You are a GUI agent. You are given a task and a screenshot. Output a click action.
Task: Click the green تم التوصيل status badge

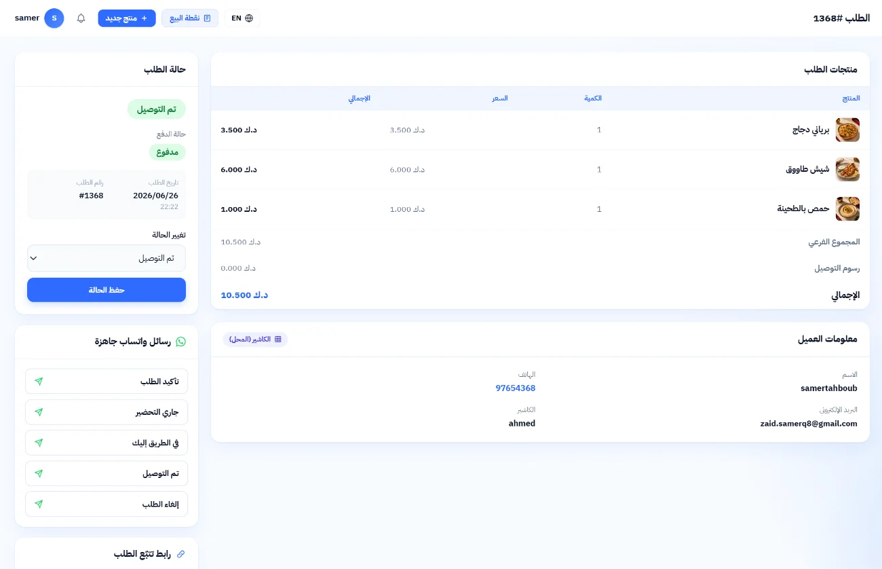pos(157,109)
